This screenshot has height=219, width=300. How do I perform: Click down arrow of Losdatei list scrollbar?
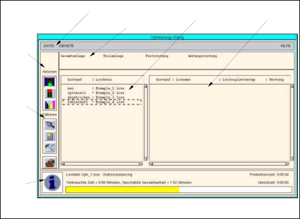pos(146,159)
